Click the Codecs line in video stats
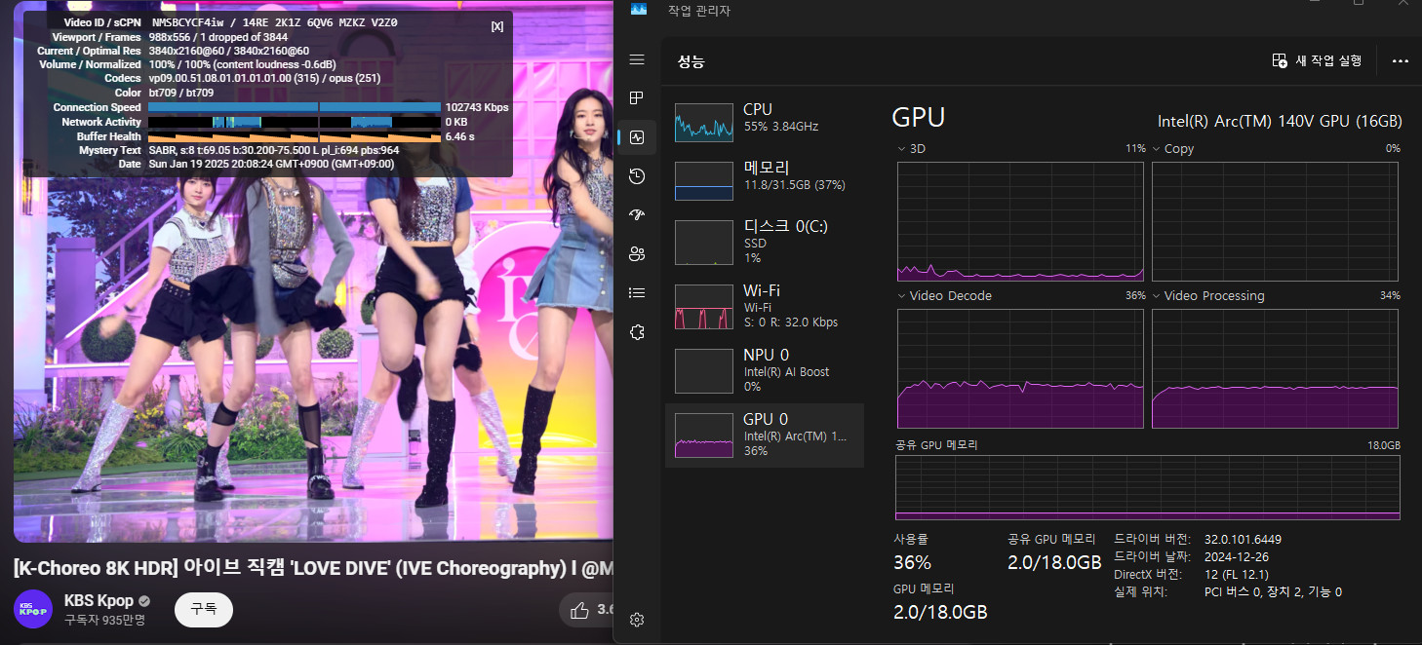The height and width of the screenshot is (645, 1422). tap(264, 78)
